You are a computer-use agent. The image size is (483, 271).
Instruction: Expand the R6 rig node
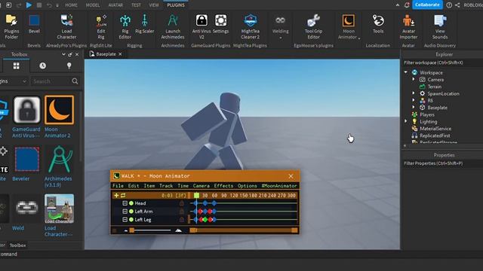[414, 100]
